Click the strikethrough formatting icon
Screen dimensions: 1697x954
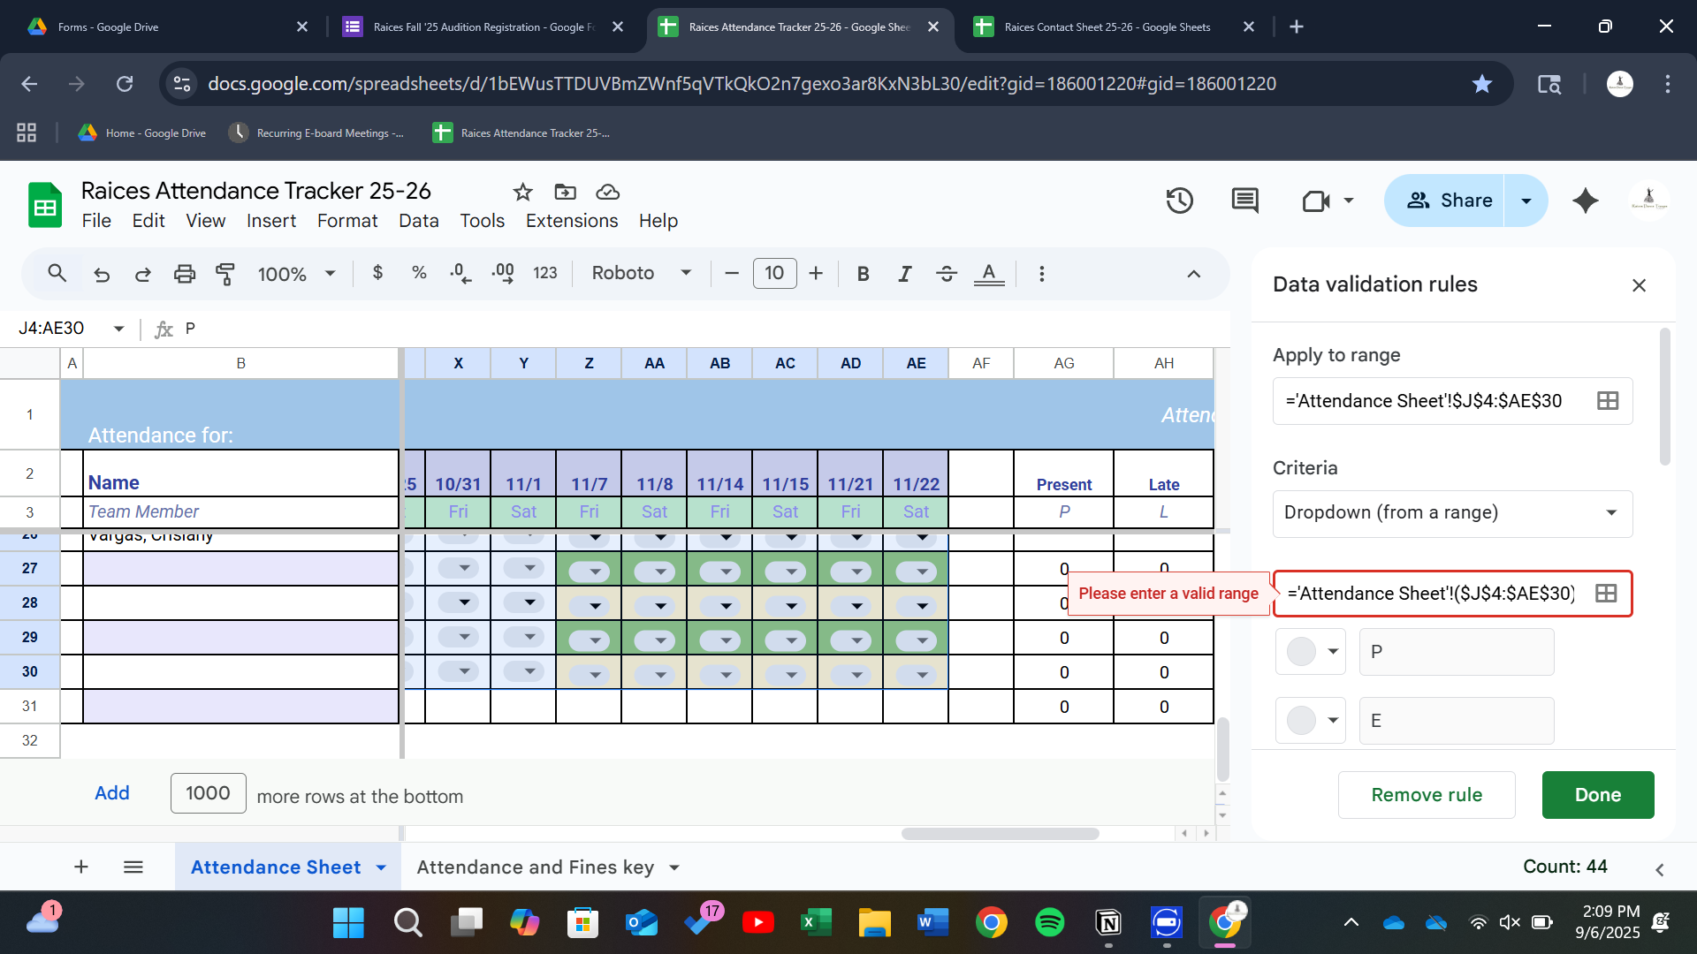click(x=946, y=274)
